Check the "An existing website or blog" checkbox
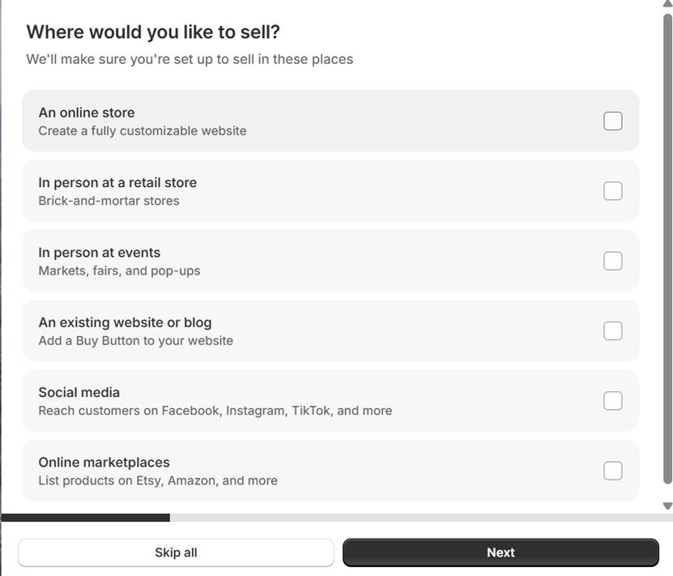 click(613, 330)
